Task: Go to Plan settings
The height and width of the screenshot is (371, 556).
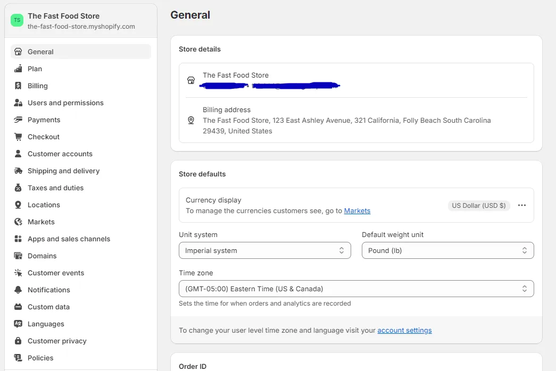Action: pos(81,69)
